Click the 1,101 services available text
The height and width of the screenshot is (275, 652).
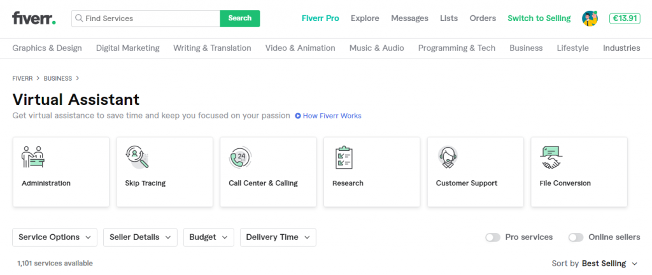[x=55, y=264]
